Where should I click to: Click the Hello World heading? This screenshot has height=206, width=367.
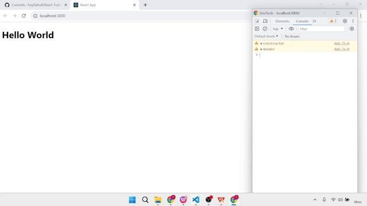click(x=28, y=35)
